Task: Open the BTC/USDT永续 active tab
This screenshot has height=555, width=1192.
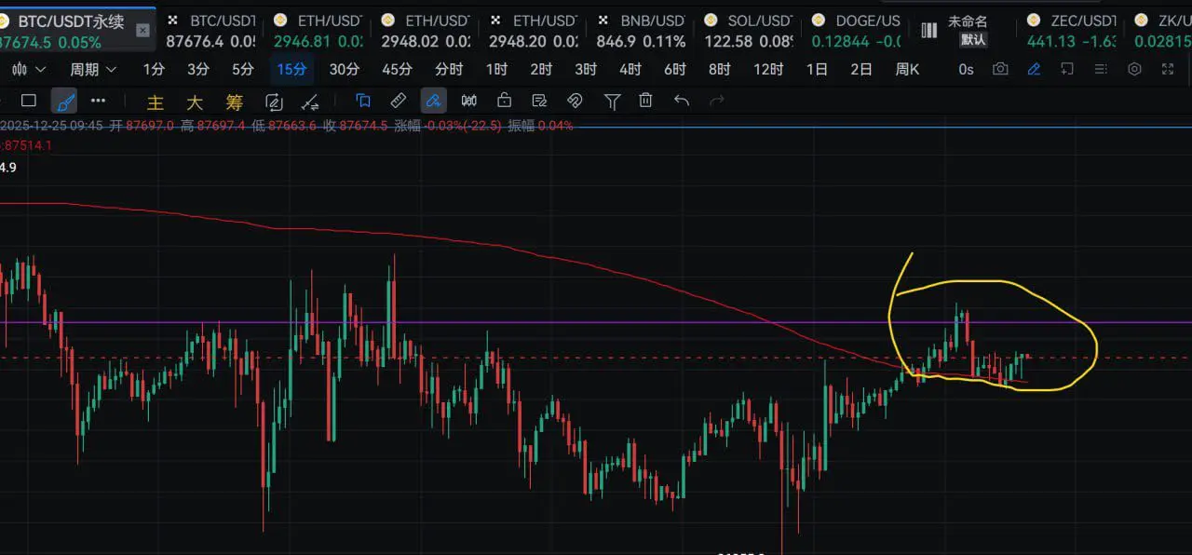Action: point(71,31)
